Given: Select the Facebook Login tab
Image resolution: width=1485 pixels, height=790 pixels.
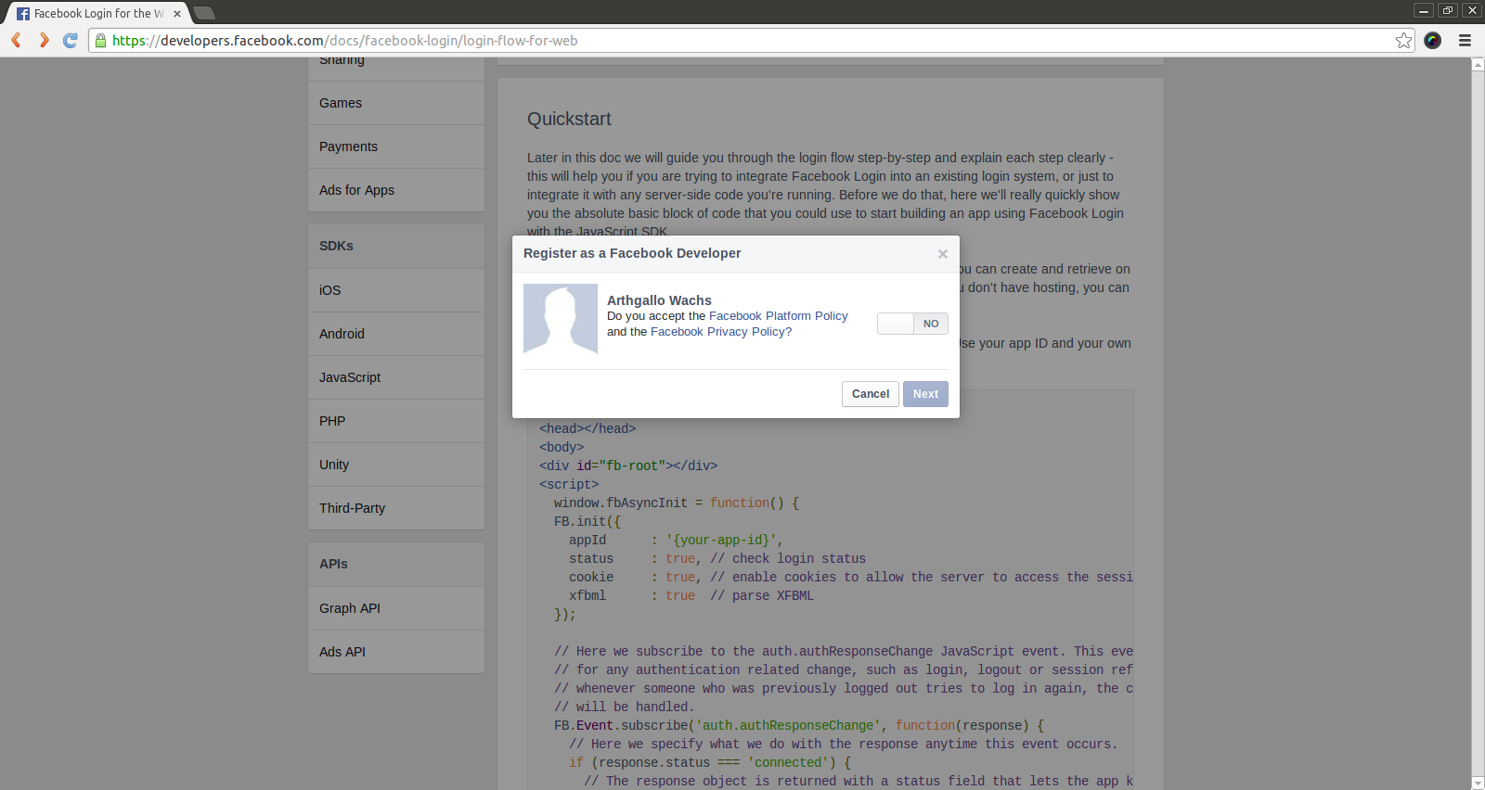Looking at the screenshot, I should pyautogui.click(x=98, y=14).
